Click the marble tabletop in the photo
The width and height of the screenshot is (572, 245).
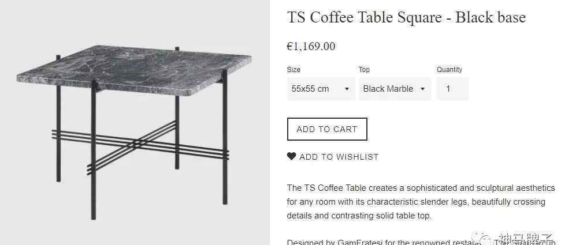click(134, 69)
